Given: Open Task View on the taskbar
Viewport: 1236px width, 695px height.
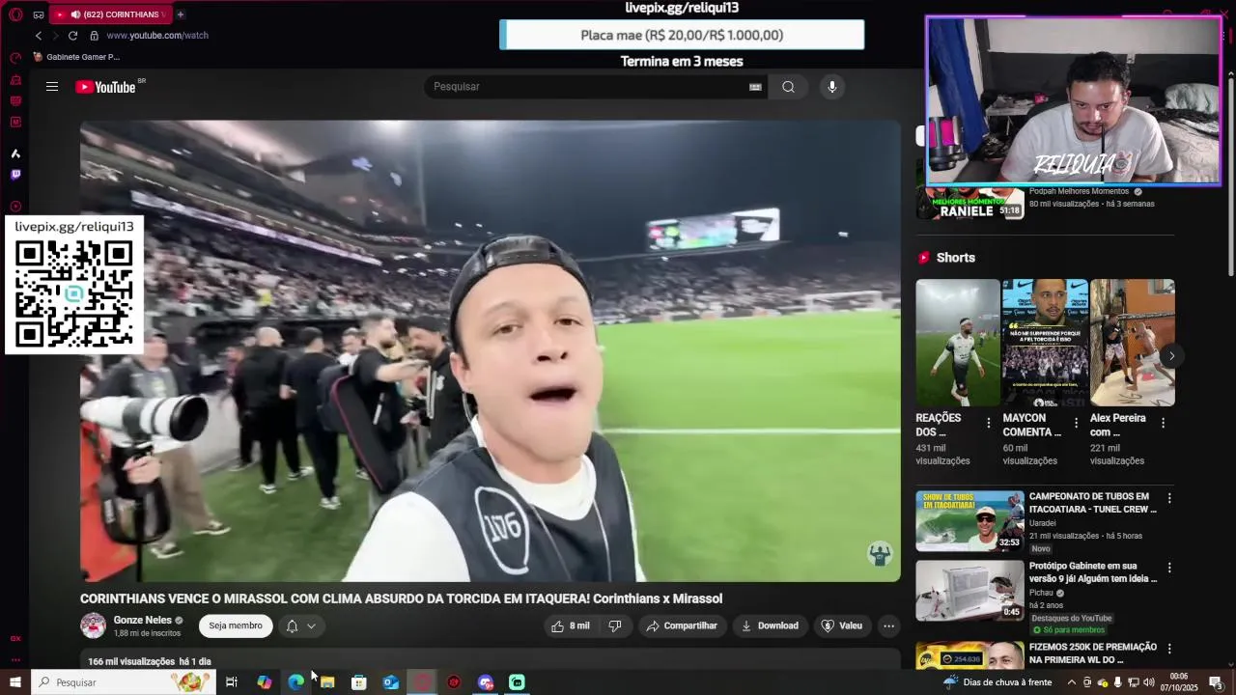Looking at the screenshot, I should pyautogui.click(x=232, y=682).
